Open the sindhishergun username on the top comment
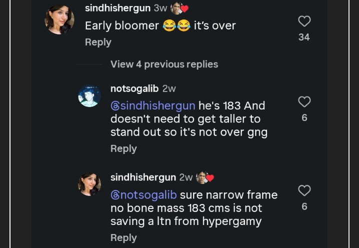Screen dimensions: 359x248 click(x=117, y=8)
